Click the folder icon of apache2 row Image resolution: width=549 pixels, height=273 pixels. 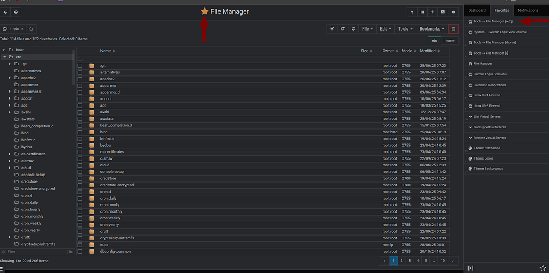pos(92,79)
